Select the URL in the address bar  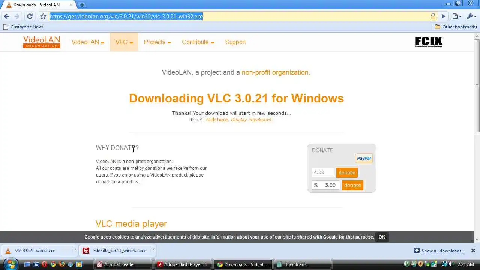click(x=126, y=16)
